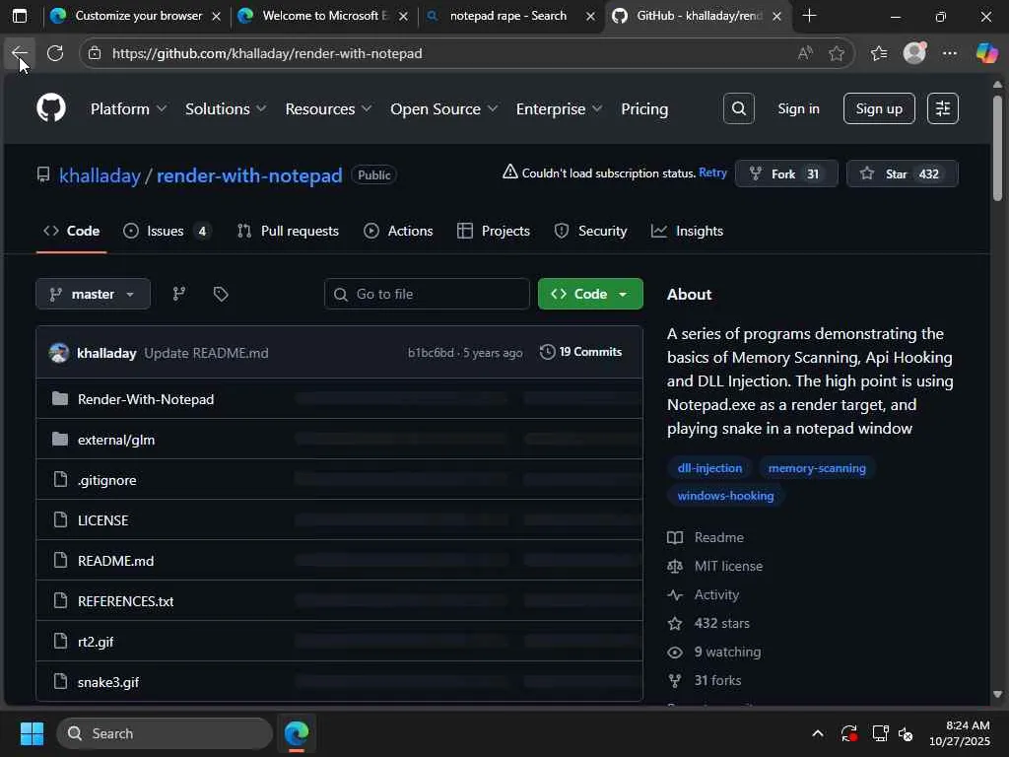This screenshot has width=1009, height=757.
Task: Open the network display tray icon
Action: (x=880, y=733)
